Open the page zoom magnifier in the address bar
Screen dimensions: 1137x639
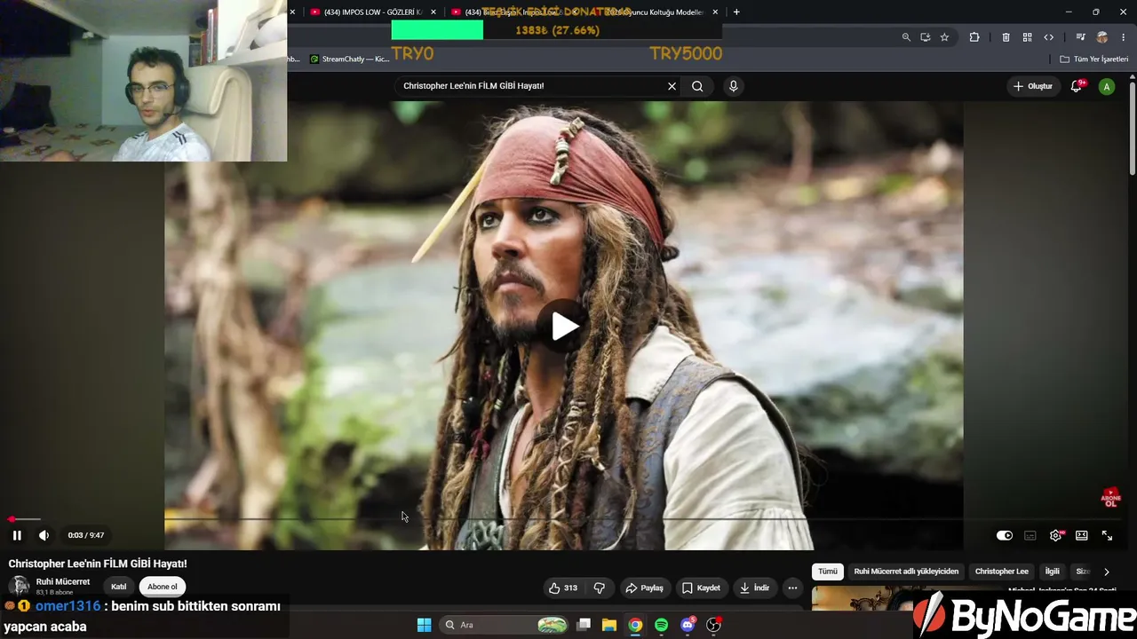tap(906, 37)
